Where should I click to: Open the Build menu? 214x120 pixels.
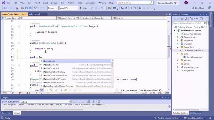click(45, 3)
